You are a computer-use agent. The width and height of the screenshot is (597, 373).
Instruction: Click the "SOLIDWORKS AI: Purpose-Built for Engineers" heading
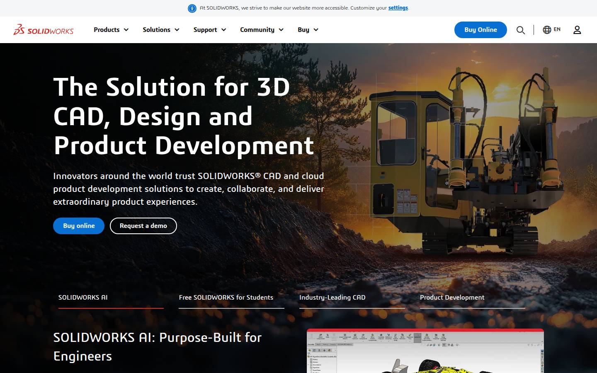(158, 347)
